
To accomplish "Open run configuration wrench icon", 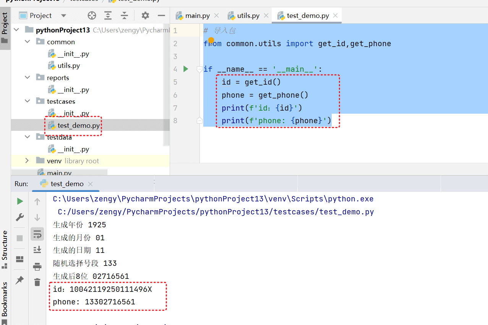I will click(20, 217).
